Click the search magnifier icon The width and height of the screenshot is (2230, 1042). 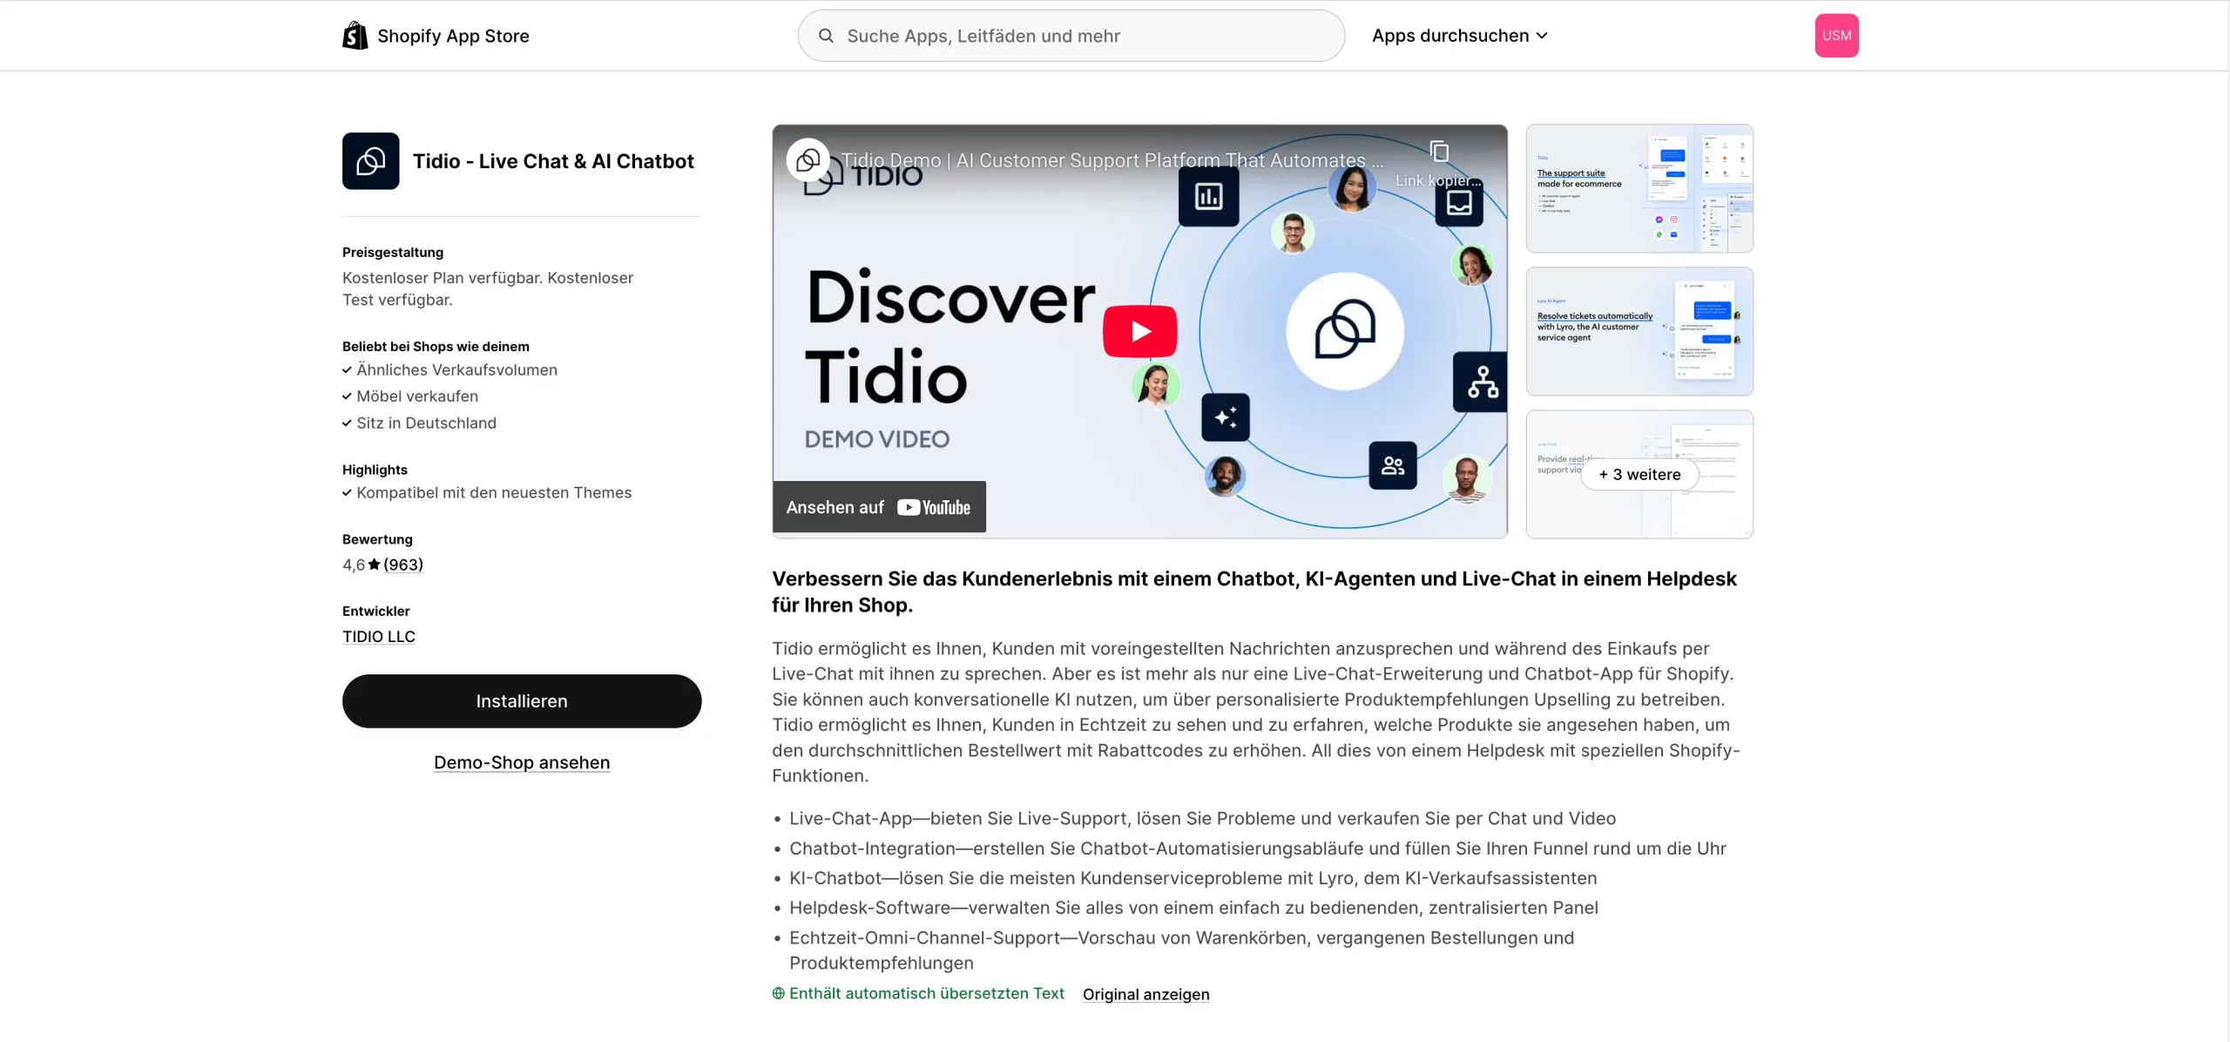(826, 36)
